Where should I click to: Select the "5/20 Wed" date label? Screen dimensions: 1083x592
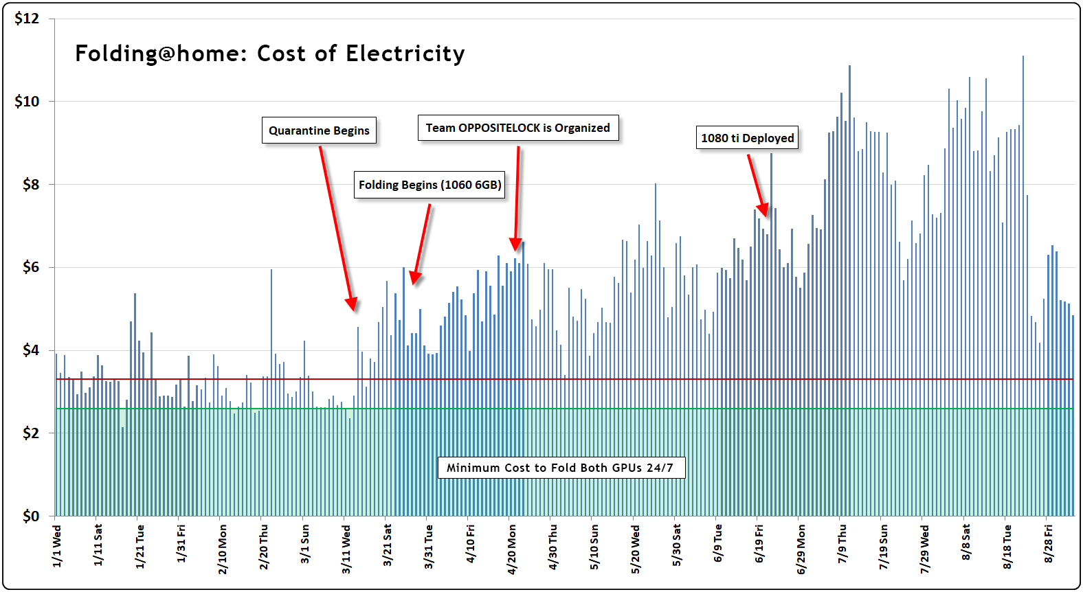point(636,549)
